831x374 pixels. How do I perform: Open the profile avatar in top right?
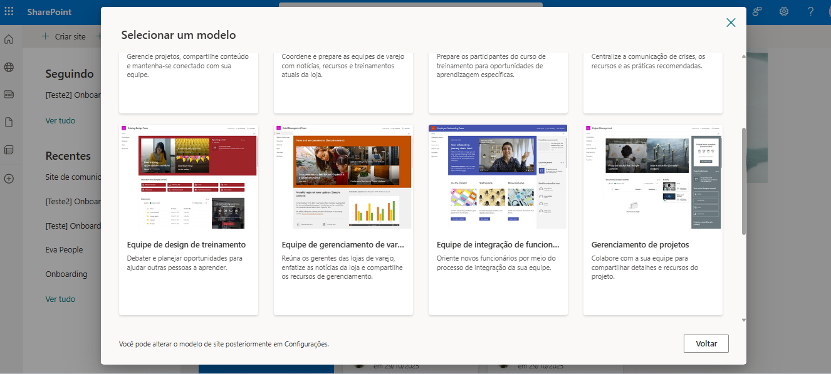pos(829,11)
